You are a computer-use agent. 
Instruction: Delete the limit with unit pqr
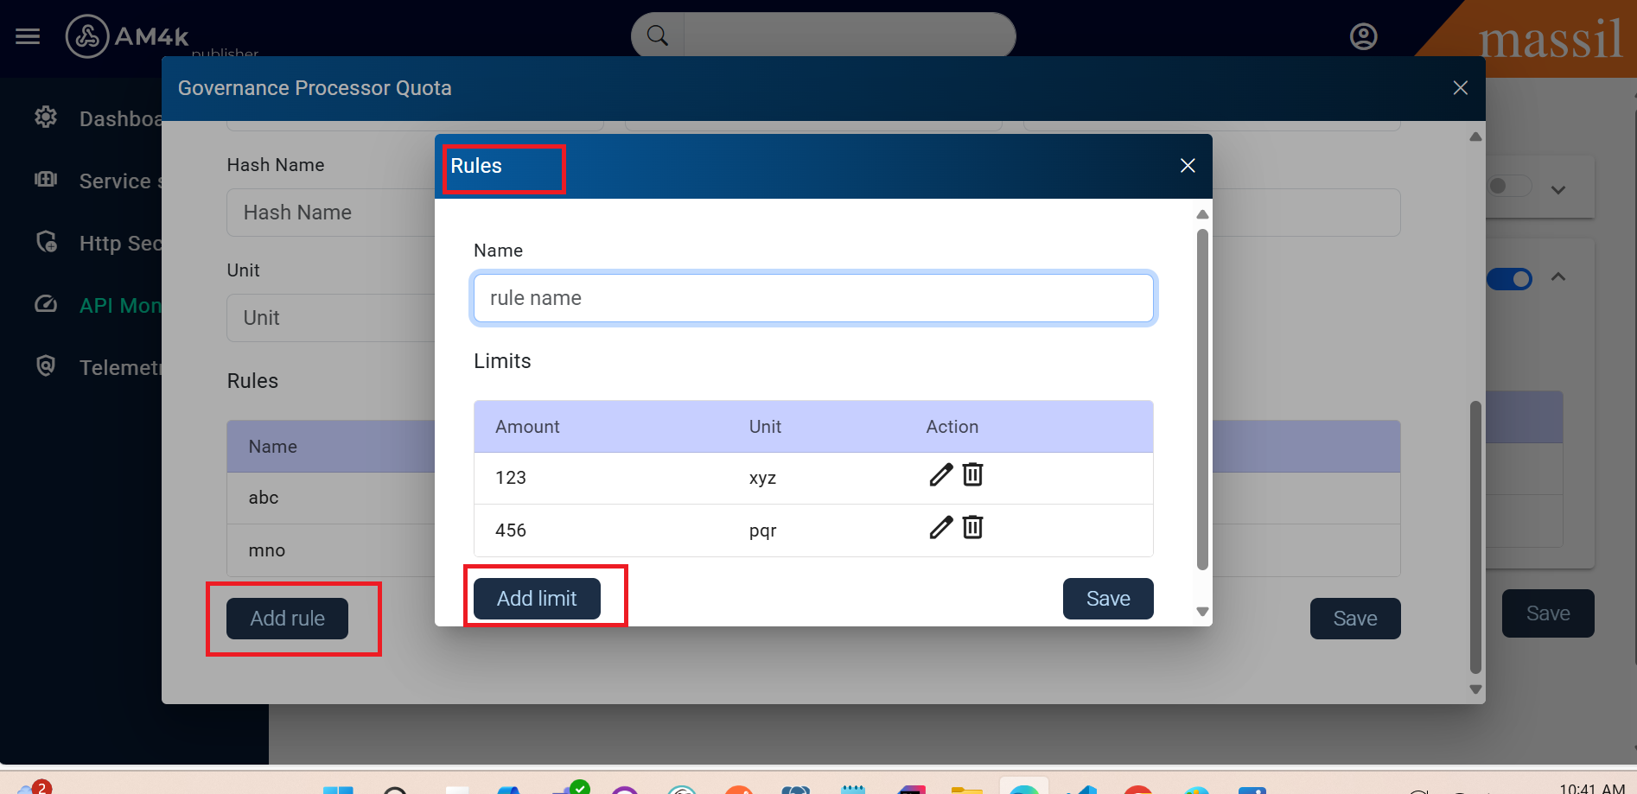[973, 528]
